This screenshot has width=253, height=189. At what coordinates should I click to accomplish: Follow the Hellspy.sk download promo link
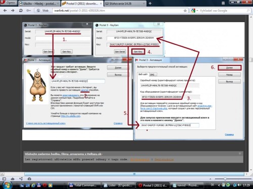tap(63, 154)
